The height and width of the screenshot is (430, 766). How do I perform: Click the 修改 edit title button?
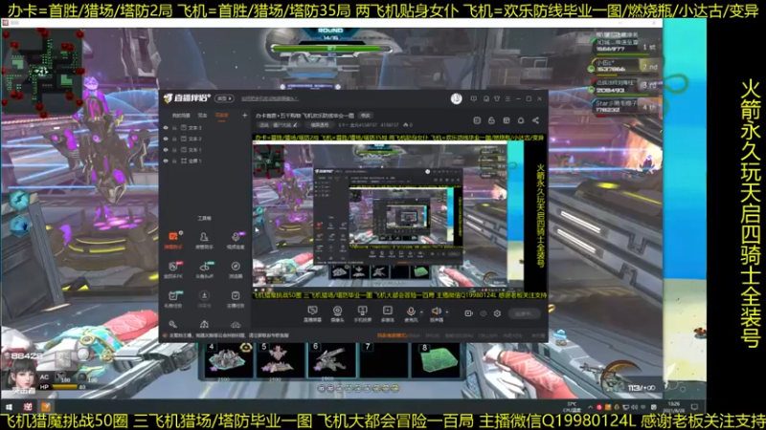[366, 116]
